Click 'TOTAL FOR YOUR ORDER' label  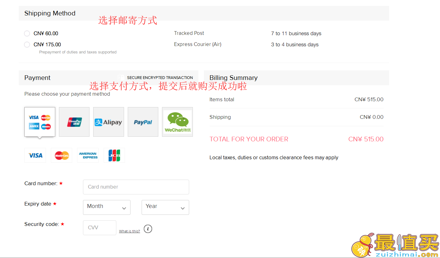249,139
